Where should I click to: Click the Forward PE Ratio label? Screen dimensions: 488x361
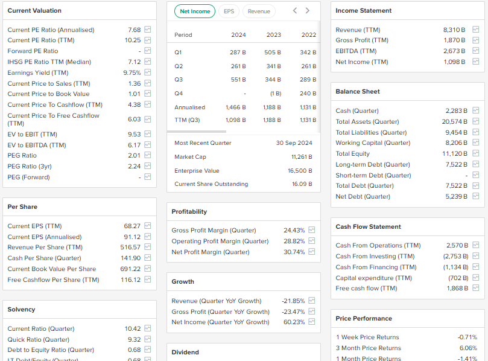pyautogui.click(x=33, y=51)
